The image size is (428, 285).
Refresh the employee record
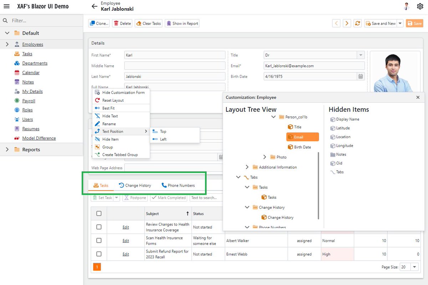357,24
